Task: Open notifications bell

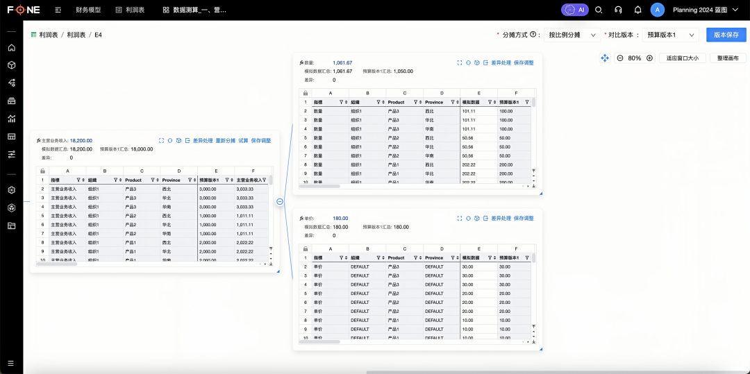Action: tap(637, 10)
